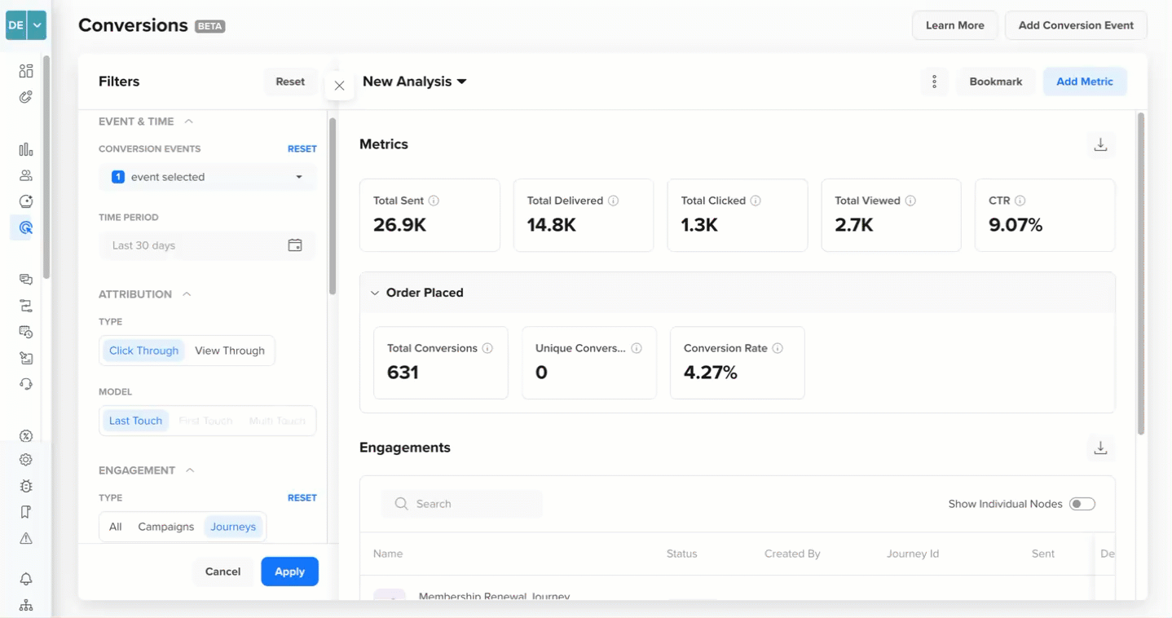The width and height of the screenshot is (1172, 618).
Task: Select View Through attribution type
Action: [x=230, y=351]
